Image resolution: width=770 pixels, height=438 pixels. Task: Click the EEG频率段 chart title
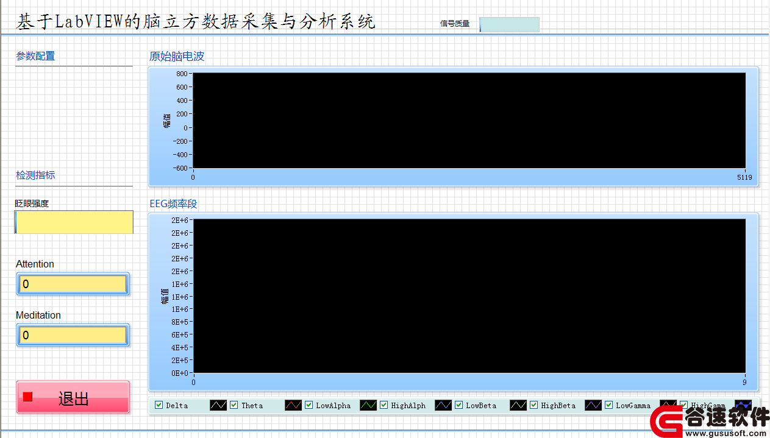tap(174, 203)
